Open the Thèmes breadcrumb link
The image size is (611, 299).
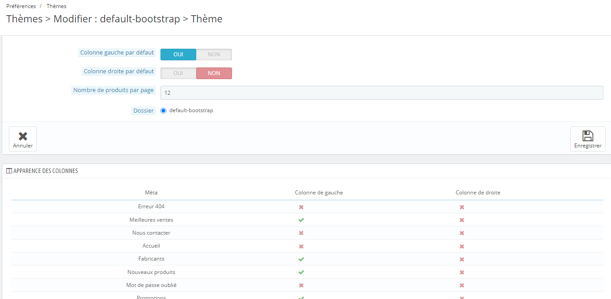[56, 6]
